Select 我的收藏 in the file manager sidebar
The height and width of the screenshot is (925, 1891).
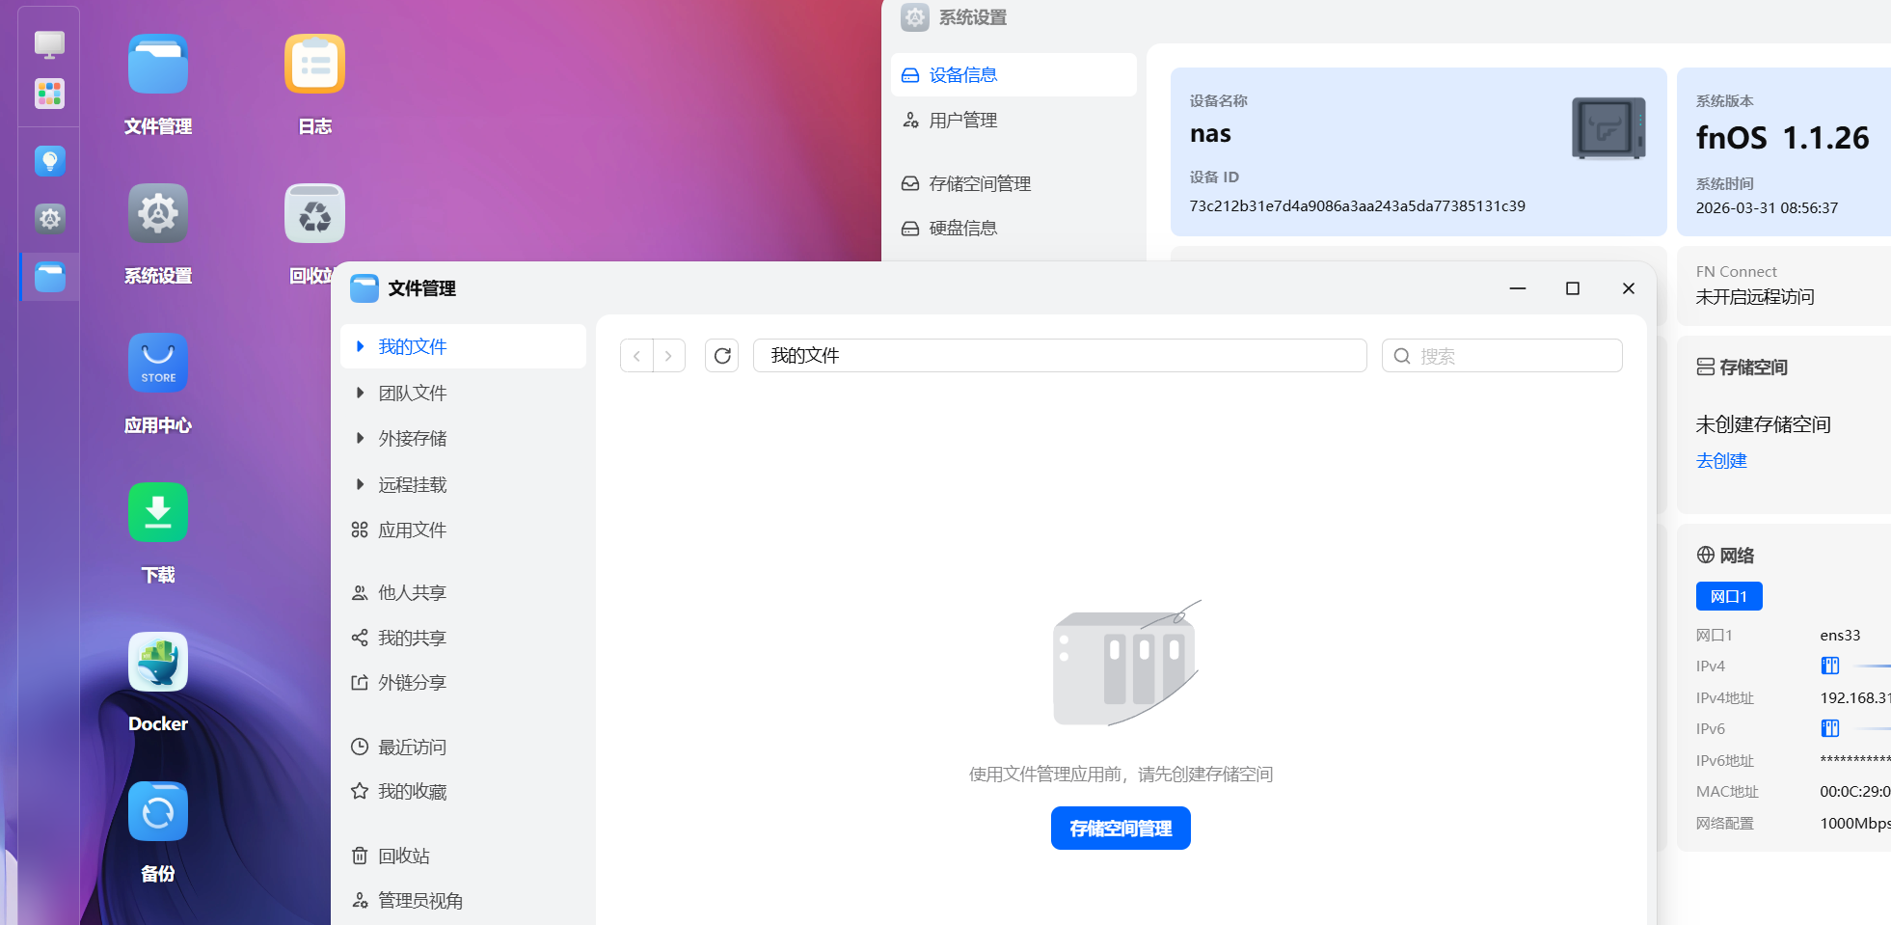point(412,791)
